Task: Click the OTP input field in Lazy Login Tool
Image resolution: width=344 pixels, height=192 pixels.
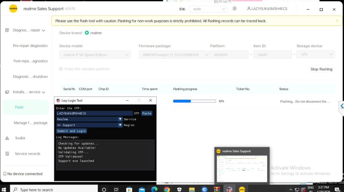Action: click(94, 113)
